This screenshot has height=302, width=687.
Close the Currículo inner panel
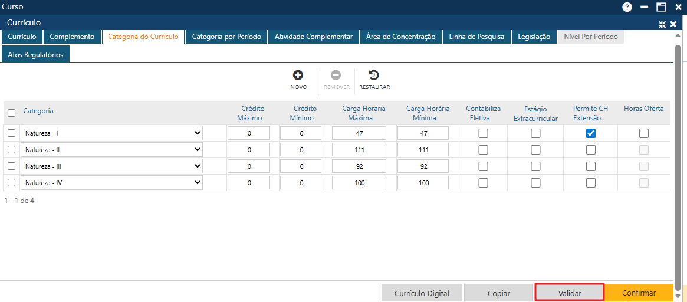click(673, 25)
